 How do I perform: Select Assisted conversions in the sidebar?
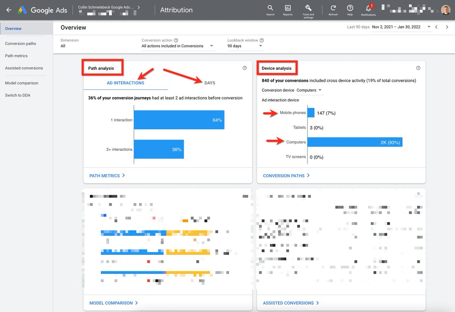tap(24, 68)
